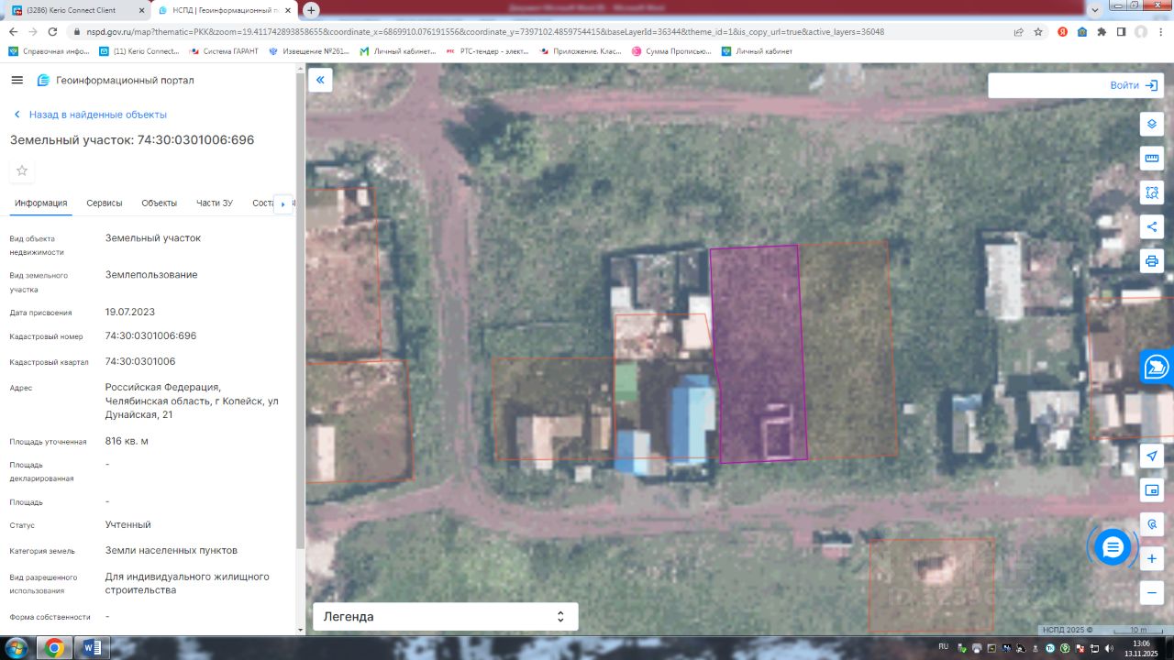Add the land parcel to favorites star
This screenshot has width=1174, height=660.
pos(22,170)
